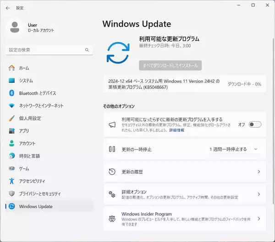Screen dimensions: 275x242
Task: Select アプリ in the sidebar
Action: 49,131
